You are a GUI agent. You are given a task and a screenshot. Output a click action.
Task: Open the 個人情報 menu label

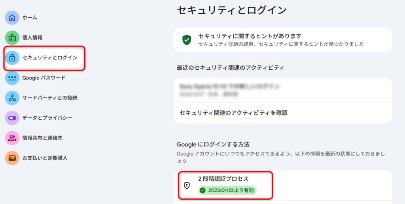tap(32, 38)
